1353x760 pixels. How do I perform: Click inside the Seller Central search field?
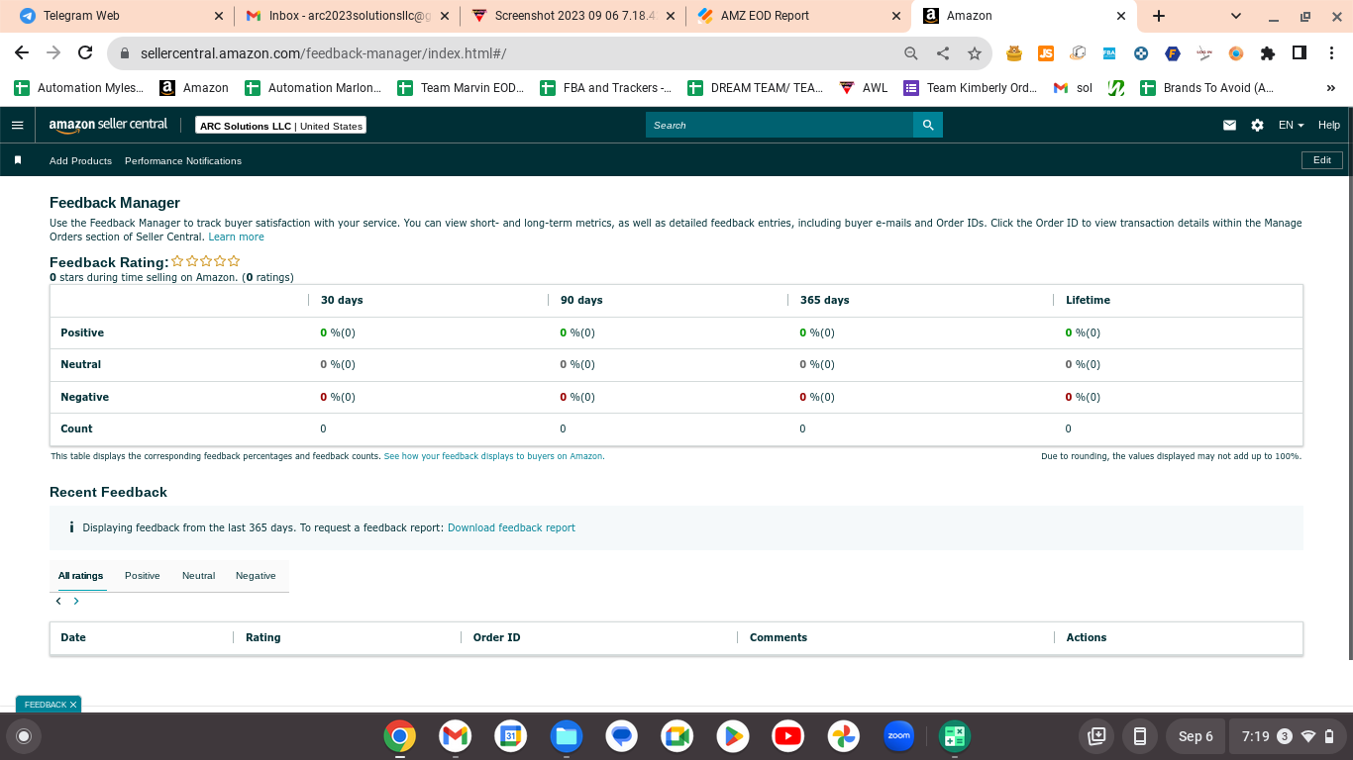pyautogui.click(x=780, y=126)
